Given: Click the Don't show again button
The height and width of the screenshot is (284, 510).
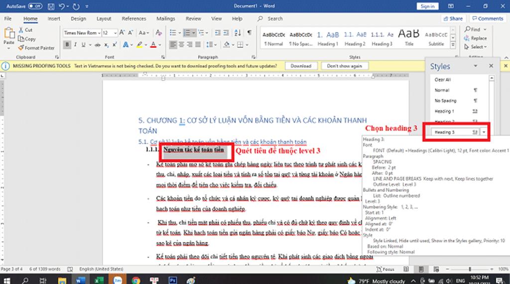Looking at the screenshot, I should click(345, 66).
